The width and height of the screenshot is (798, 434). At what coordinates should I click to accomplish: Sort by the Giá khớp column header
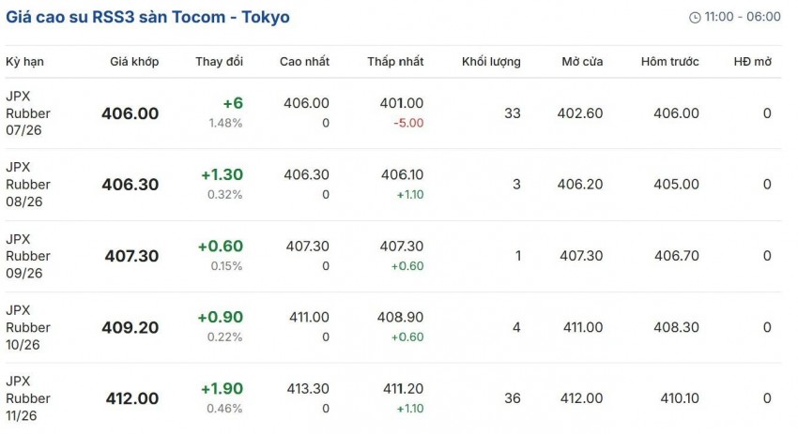point(134,62)
